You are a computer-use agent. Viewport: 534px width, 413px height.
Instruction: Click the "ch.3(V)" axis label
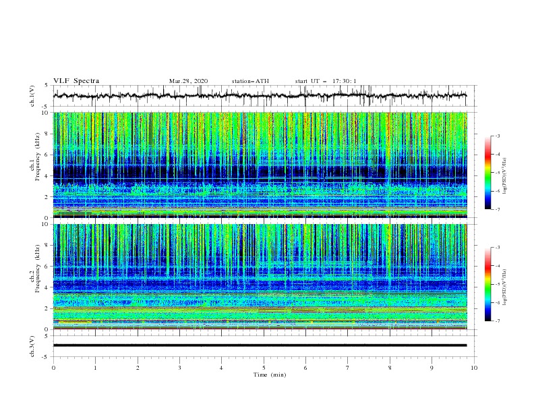(32, 346)
